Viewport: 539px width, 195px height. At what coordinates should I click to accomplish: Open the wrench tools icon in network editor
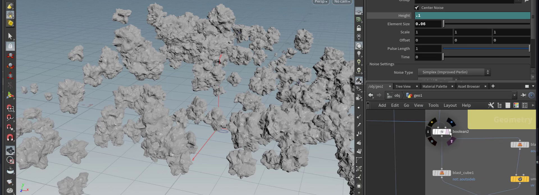[491, 105]
